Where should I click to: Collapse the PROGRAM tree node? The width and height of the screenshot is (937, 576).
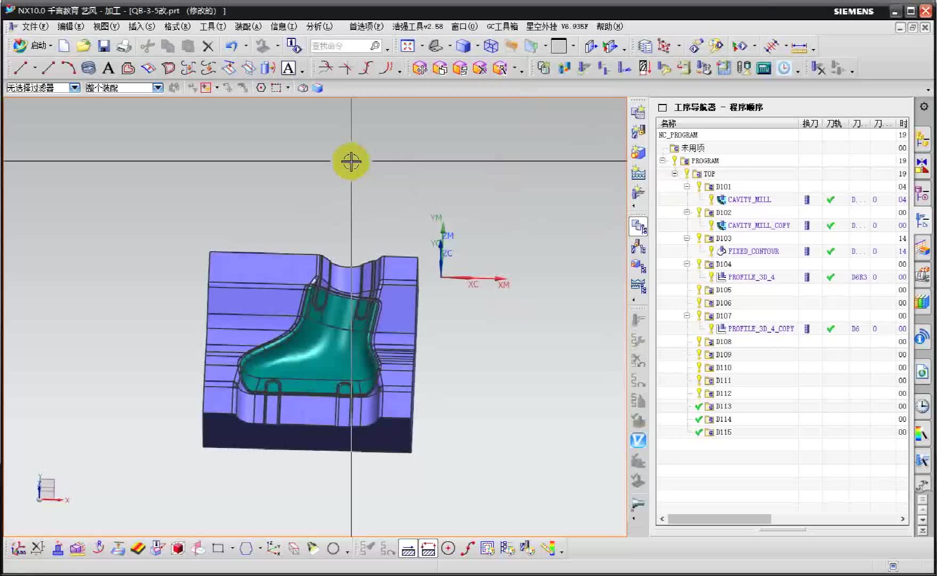click(663, 161)
